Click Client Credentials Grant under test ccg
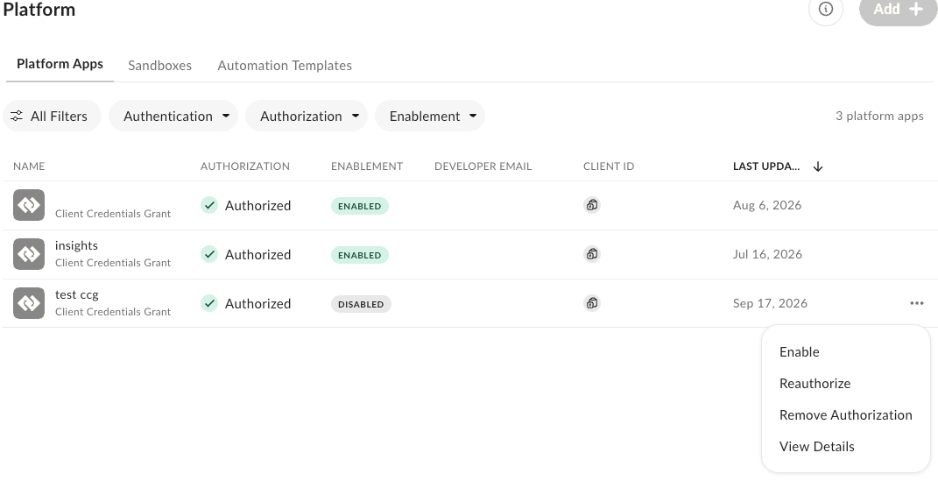The height and width of the screenshot is (481, 938). pyautogui.click(x=113, y=312)
